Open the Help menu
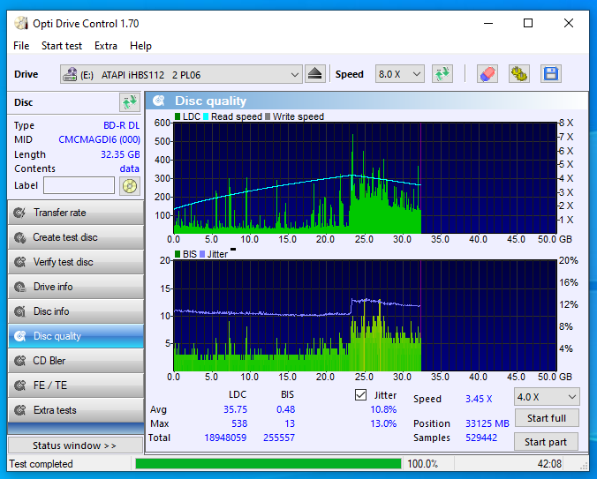597x479 pixels. click(x=140, y=46)
